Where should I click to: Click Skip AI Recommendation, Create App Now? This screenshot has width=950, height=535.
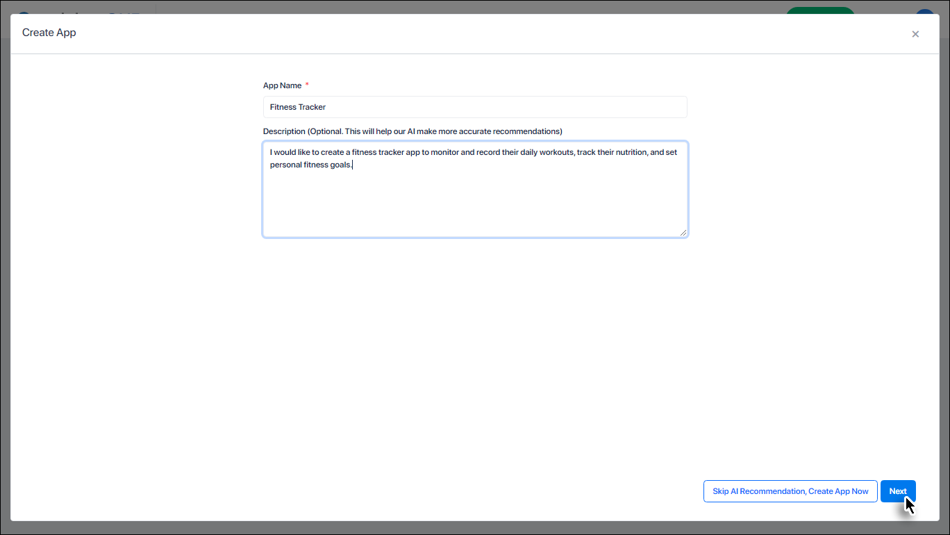pos(790,491)
